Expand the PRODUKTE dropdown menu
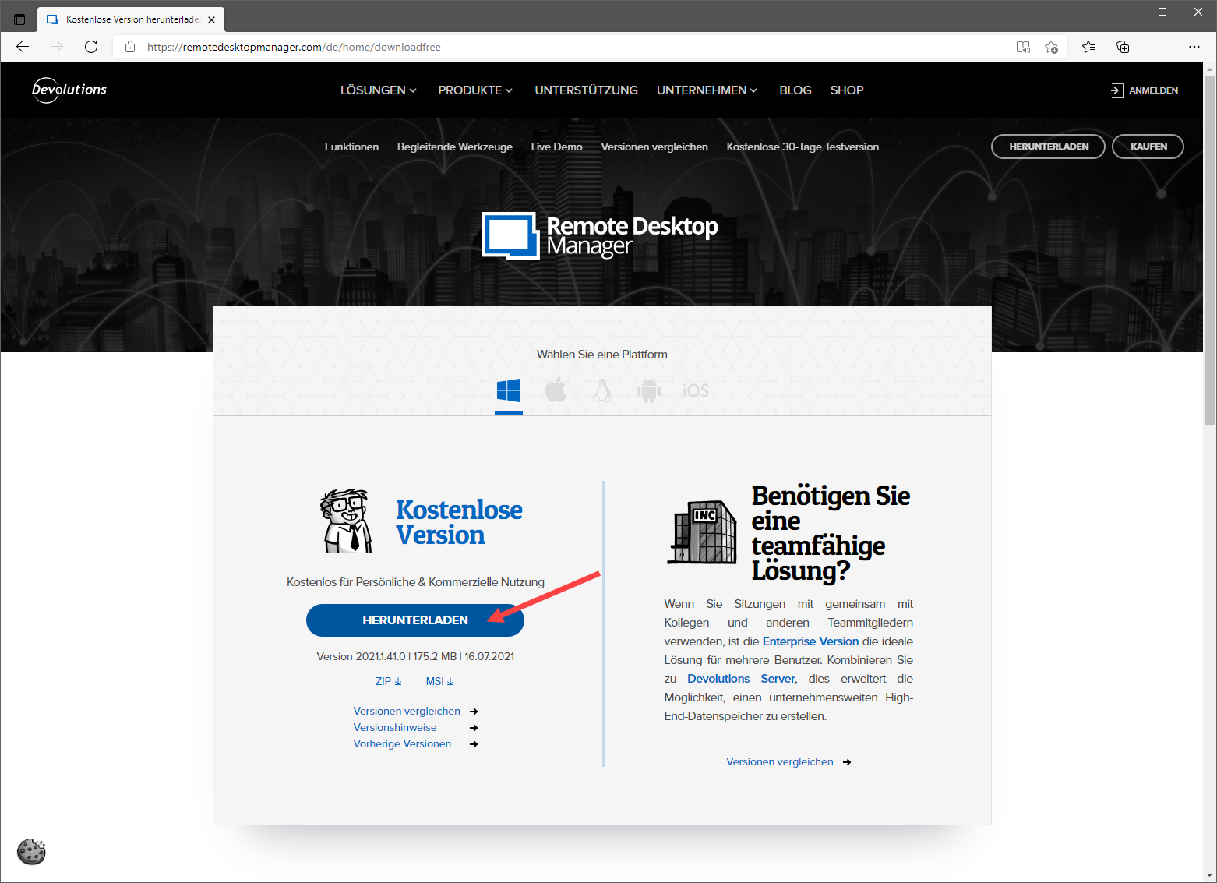 pos(474,90)
